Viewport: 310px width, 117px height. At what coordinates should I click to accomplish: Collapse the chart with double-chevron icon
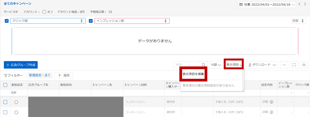click(304, 65)
